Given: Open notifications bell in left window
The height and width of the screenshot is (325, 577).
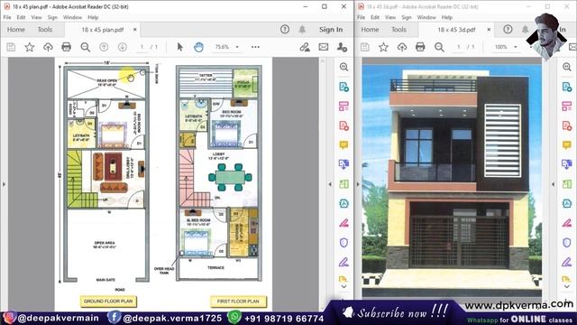Looking at the screenshot, I should click(302, 30).
